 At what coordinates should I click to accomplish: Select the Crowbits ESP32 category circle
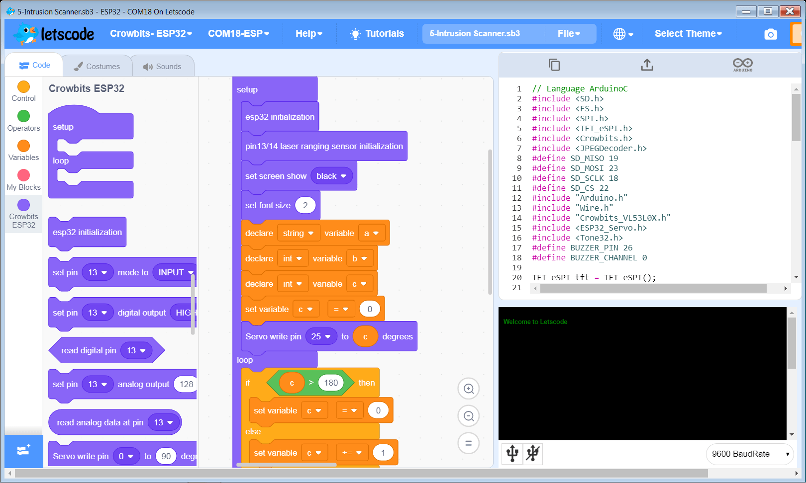point(23,205)
